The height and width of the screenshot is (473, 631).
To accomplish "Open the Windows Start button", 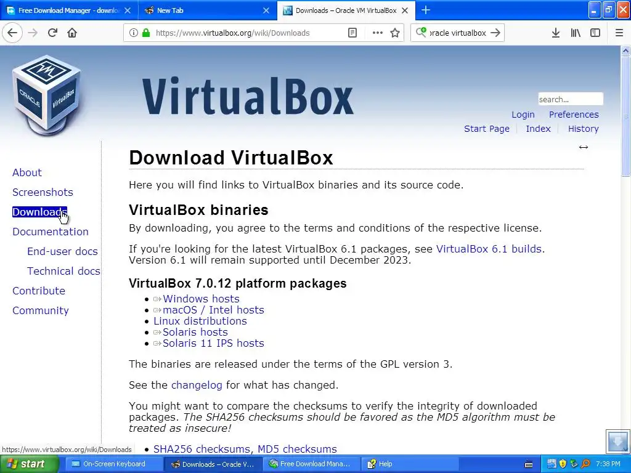I will tap(28, 464).
